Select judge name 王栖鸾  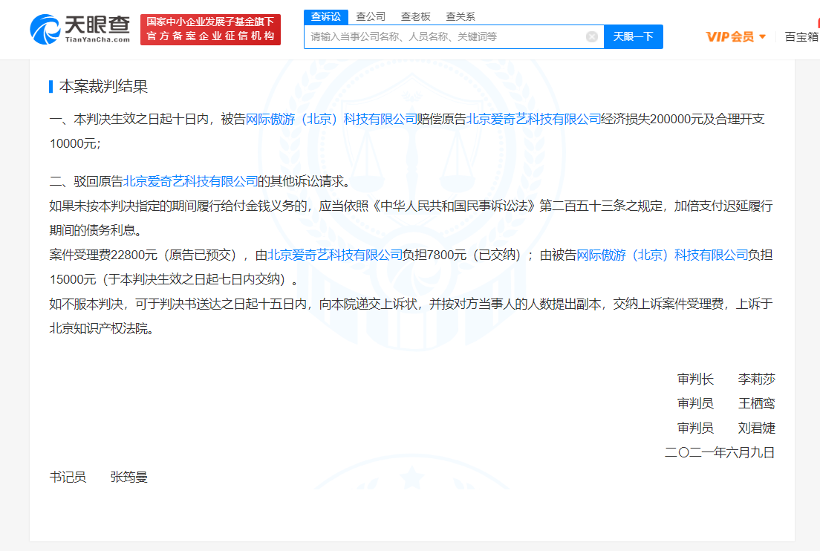click(756, 403)
